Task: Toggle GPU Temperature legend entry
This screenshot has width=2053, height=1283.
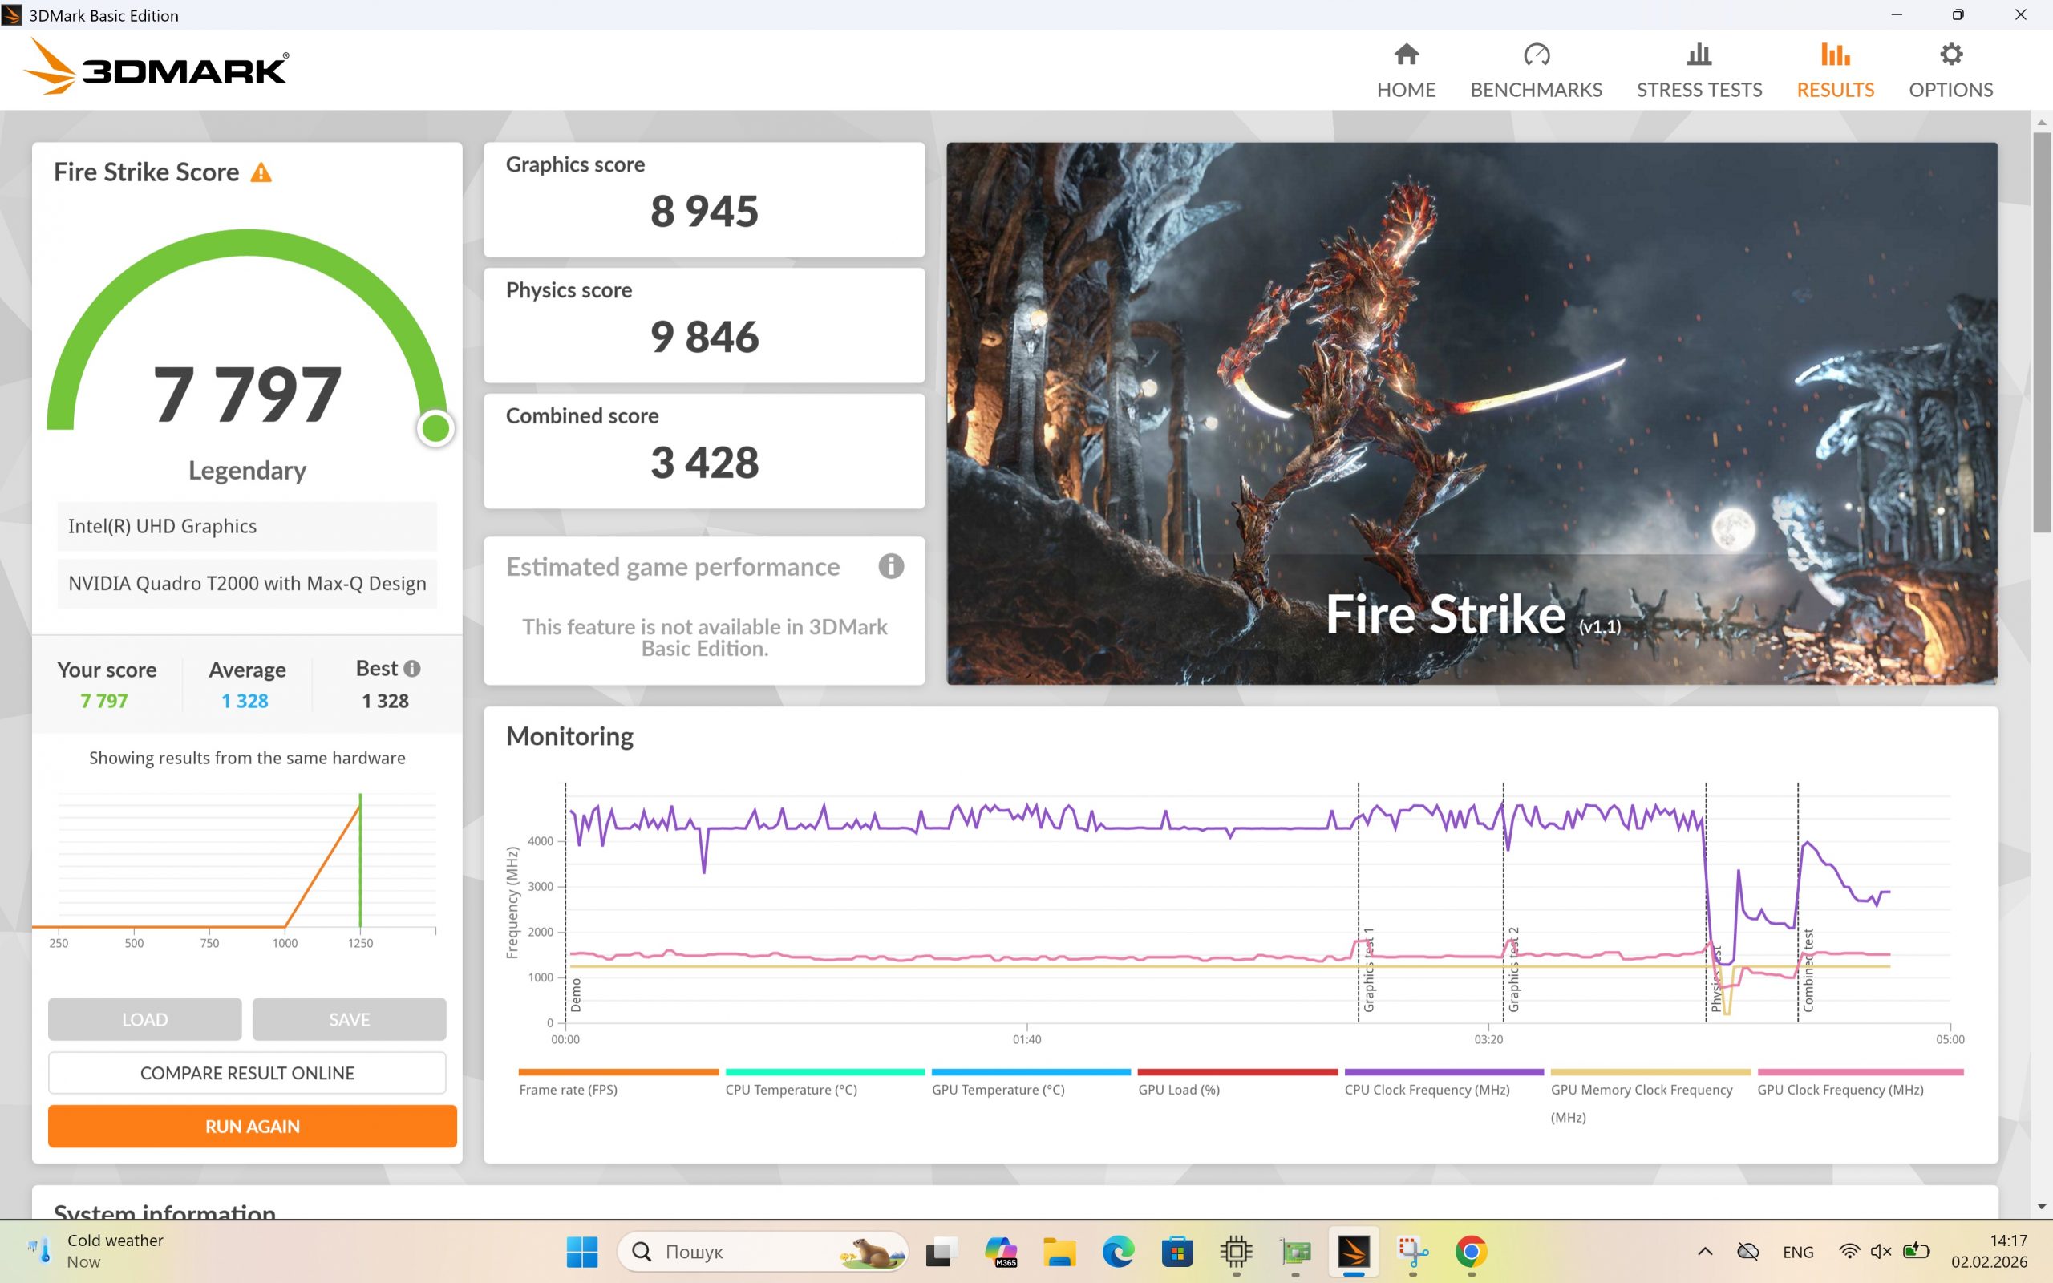Action: click(x=998, y=1090)
